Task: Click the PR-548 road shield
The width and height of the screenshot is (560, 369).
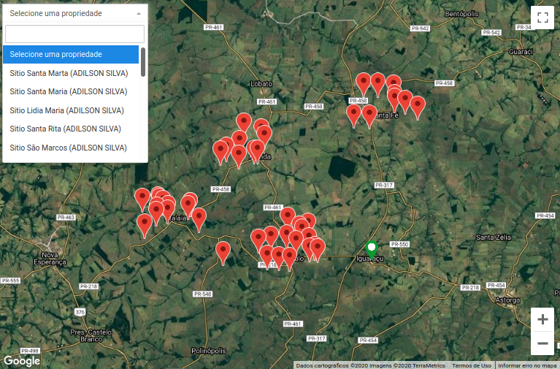Action: [202, 294]
